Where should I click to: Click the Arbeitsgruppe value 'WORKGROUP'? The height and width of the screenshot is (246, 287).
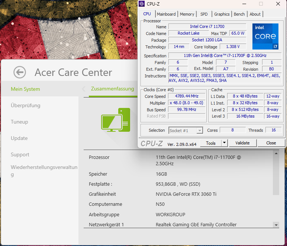[170, 214]
